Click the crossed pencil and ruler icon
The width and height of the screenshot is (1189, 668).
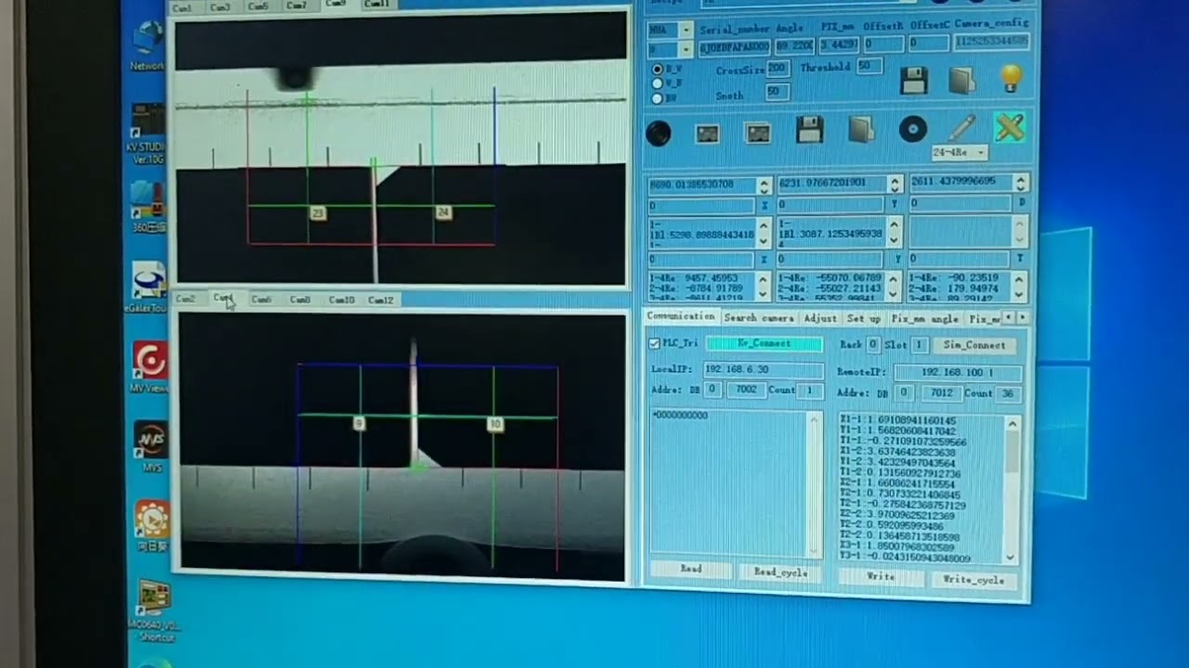coord(1010,128)
